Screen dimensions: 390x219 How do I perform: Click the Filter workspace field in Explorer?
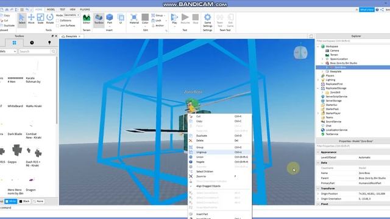click(353, 41)
